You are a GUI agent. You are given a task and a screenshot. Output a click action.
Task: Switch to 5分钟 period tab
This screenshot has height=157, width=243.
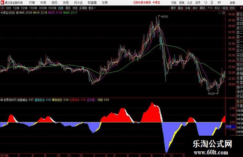(x=24, y=8)
